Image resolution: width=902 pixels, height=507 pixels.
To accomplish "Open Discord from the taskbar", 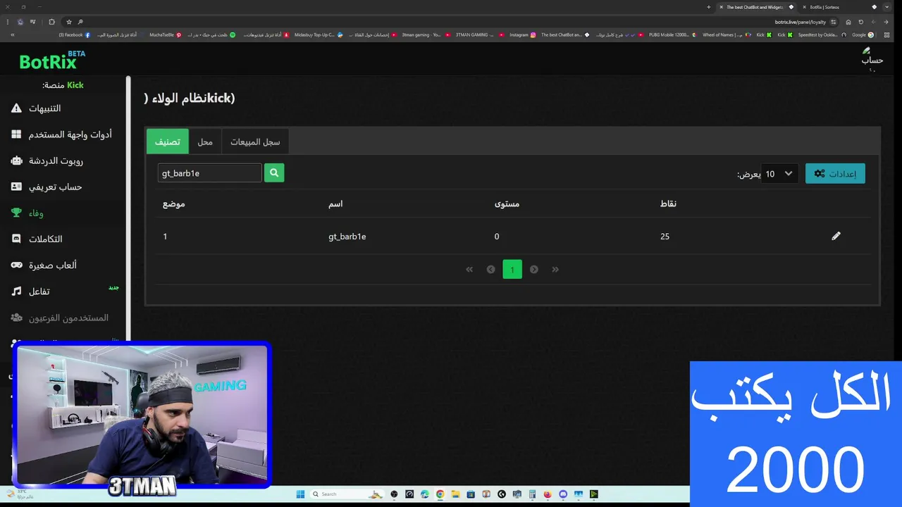I will [563, 494].
